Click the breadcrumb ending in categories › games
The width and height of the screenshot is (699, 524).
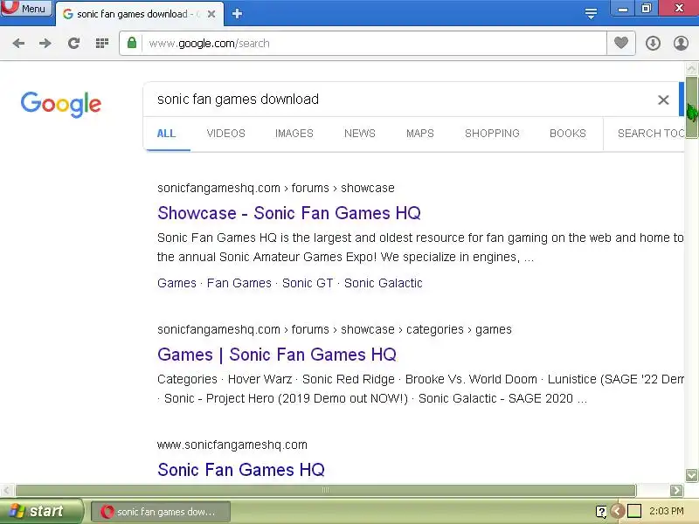tap(335, 329)
